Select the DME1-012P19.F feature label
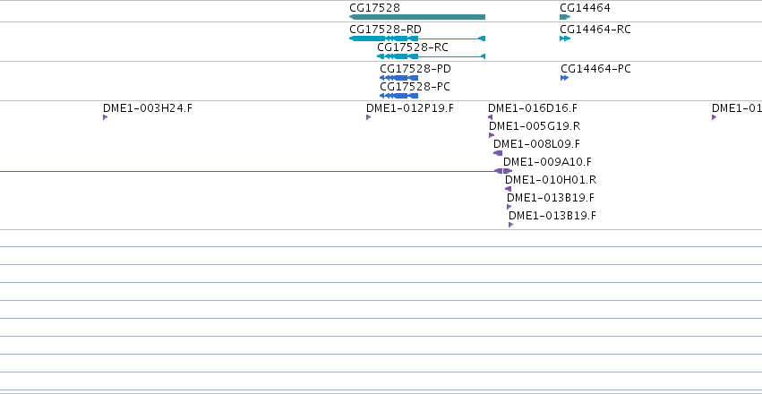 (410, 107)
